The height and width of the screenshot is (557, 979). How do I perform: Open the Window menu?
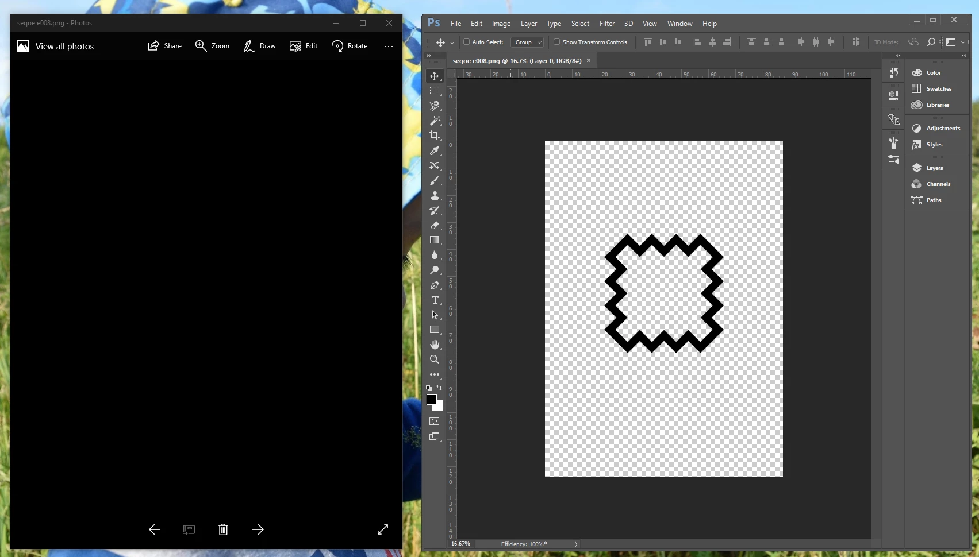(679, 24)
